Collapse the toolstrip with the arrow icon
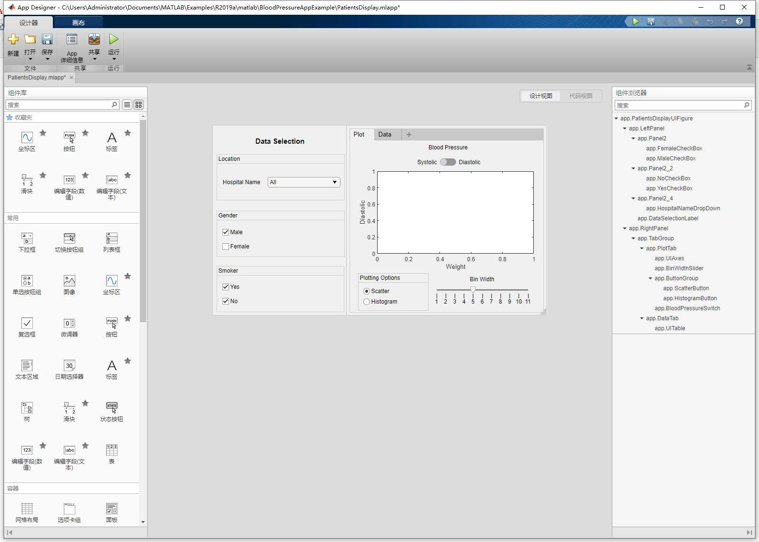Image resolution: width=759 pixels, height=542 pixels. tap(749, 68)
